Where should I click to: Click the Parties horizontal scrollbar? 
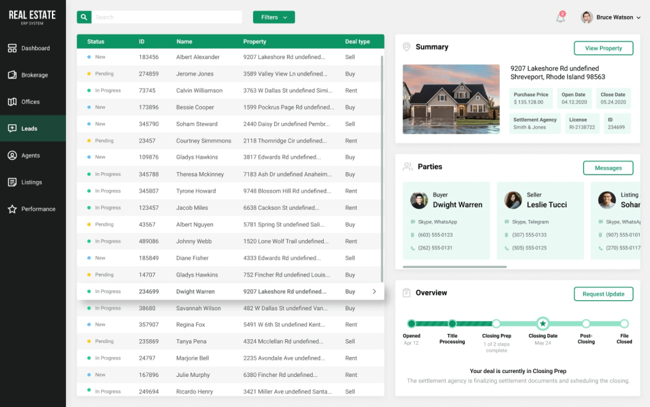(x=454, y=267)
